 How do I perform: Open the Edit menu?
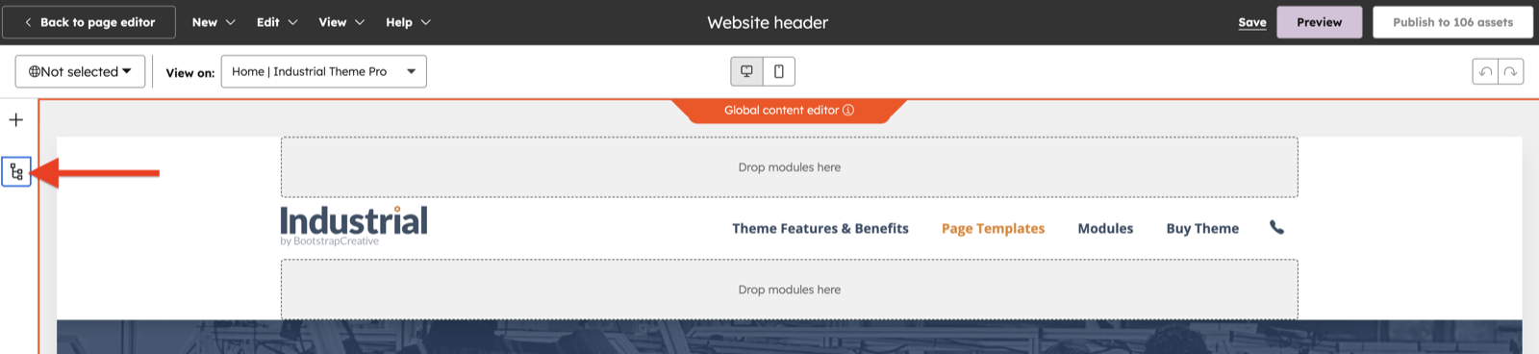click(x=277, y=22)
